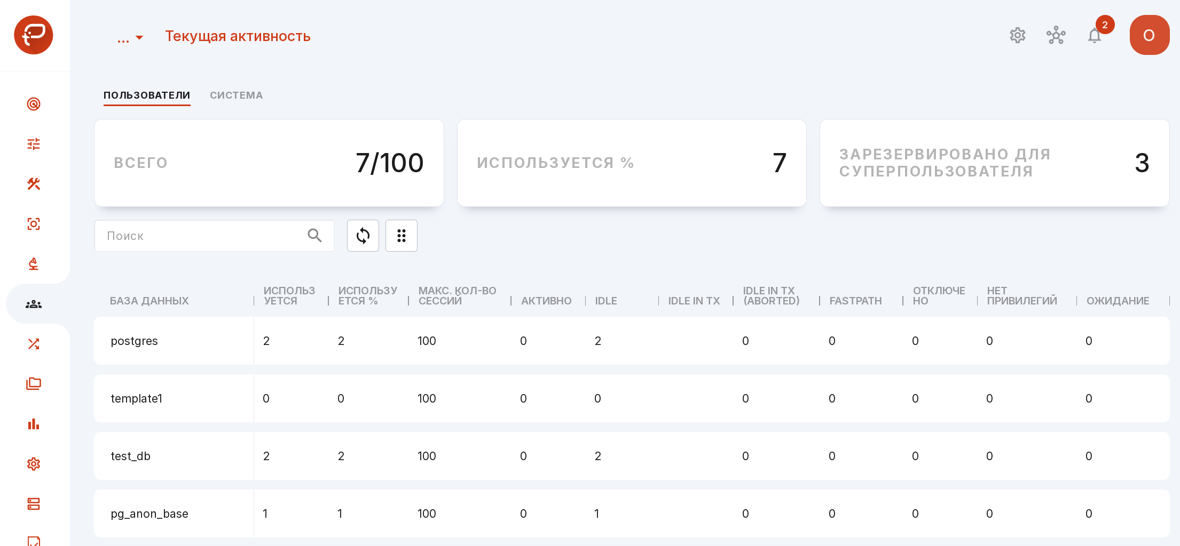Open notifications bell with badge 2
1180x546 pixels.
[1095, 36]
